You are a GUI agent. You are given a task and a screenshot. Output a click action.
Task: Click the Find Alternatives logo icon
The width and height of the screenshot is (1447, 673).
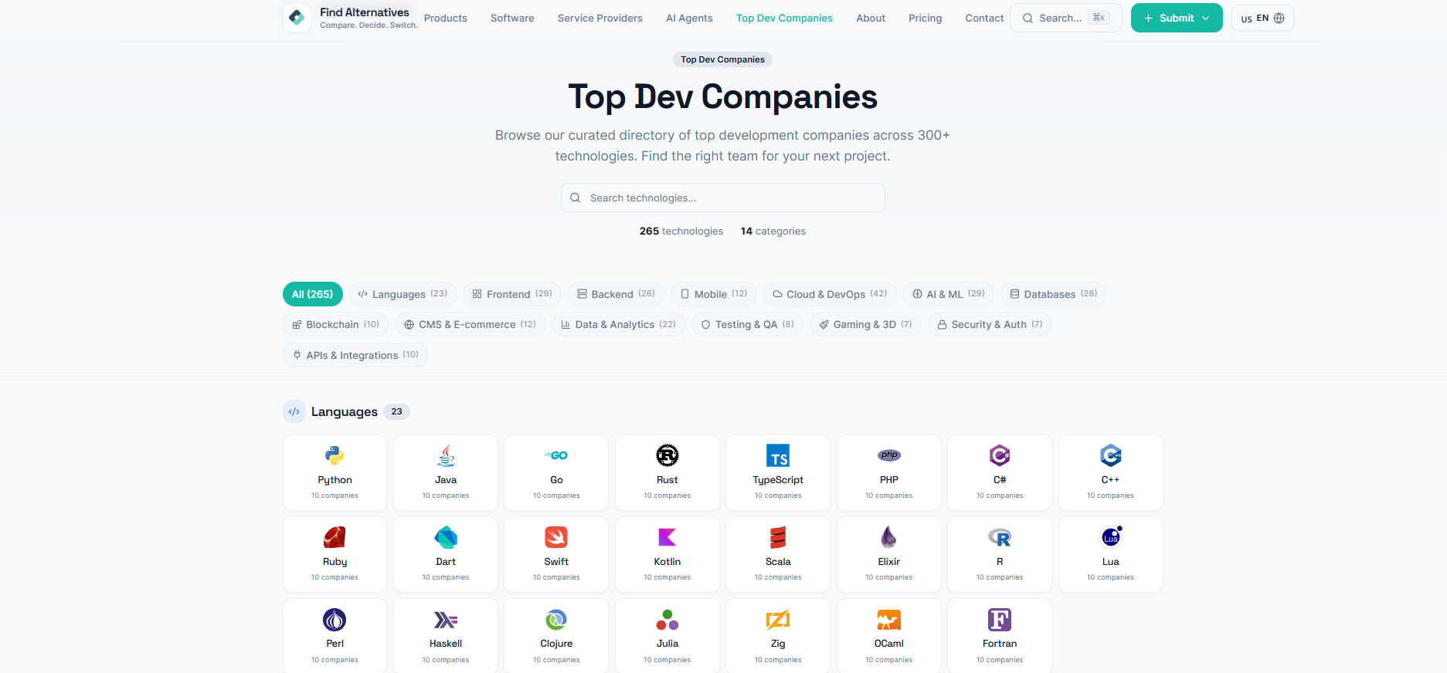click(297, 18)
